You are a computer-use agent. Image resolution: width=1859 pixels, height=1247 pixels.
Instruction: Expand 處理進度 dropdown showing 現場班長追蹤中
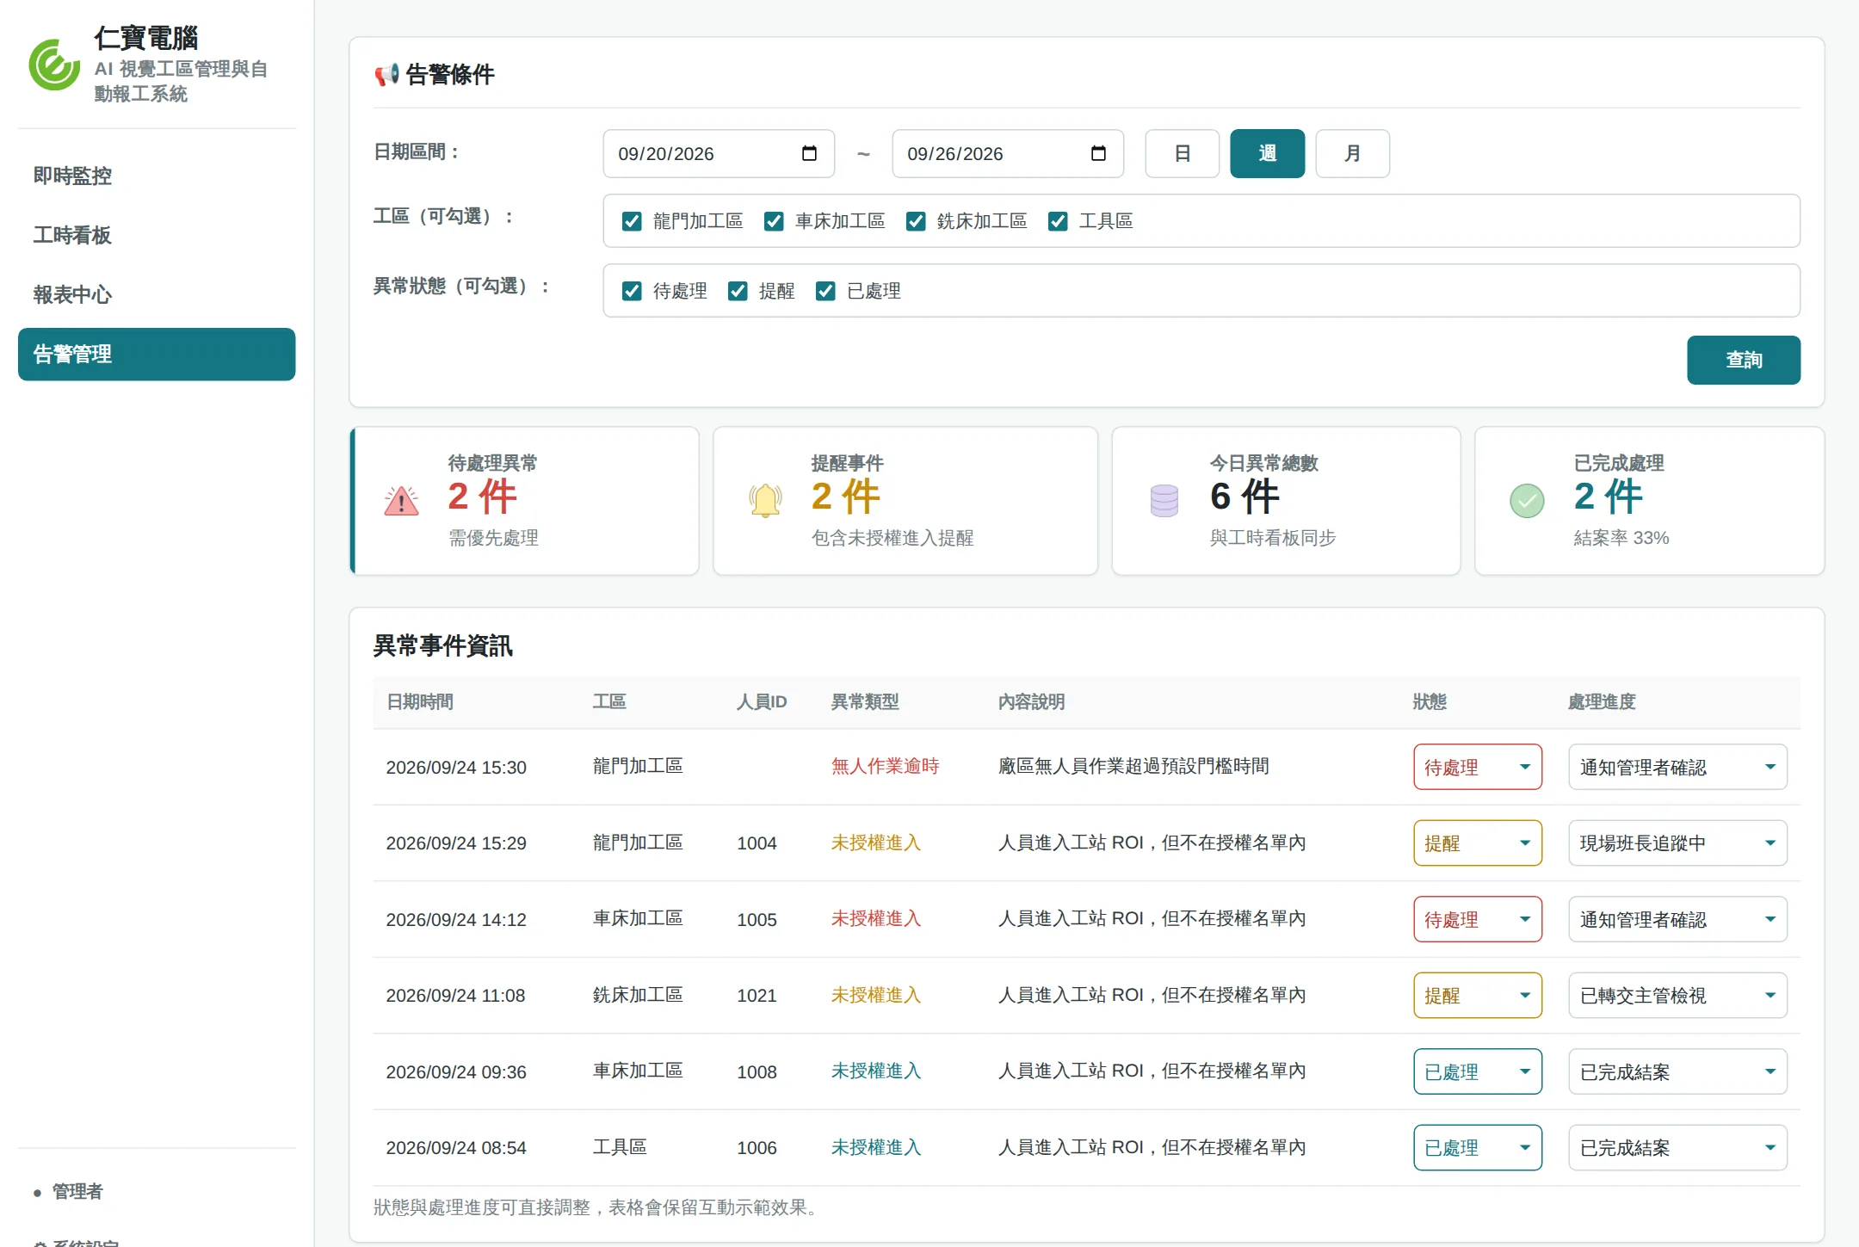coord(1677,843)
